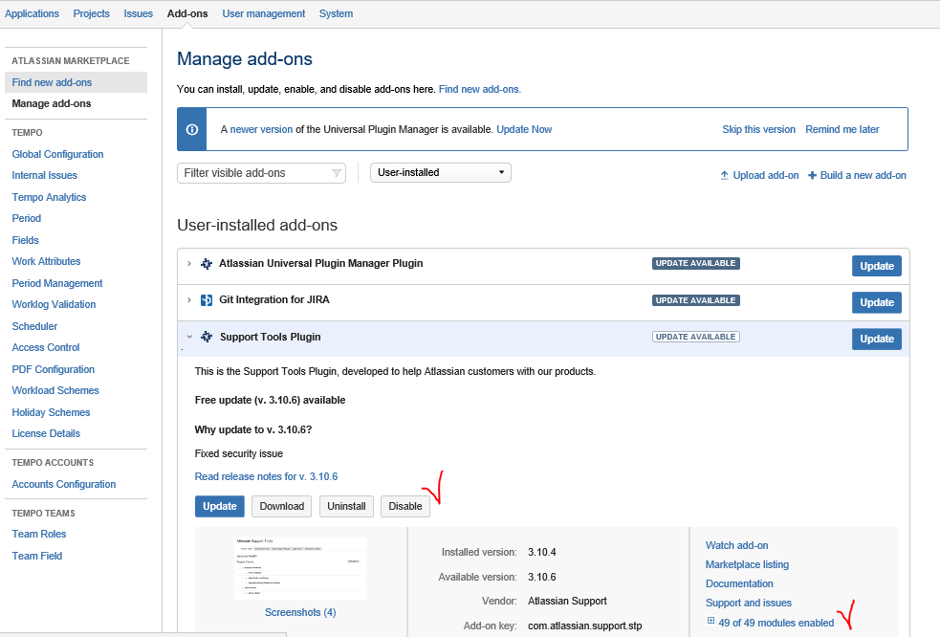
Task: Click Update Now in the banner
Action: point(524,129)
